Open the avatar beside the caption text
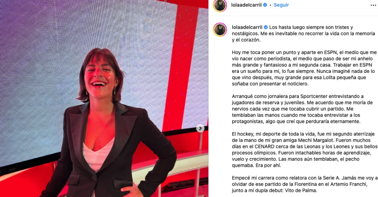Image resolution: width=378 pixels, height=197 pixels. (220, 29)
